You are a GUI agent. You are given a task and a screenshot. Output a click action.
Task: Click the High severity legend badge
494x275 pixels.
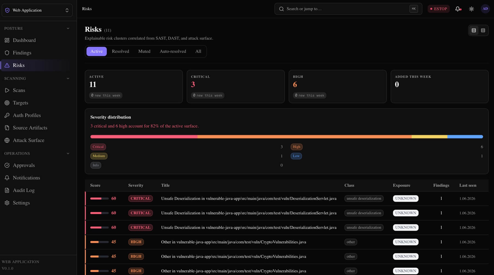(x=296, y=147)
